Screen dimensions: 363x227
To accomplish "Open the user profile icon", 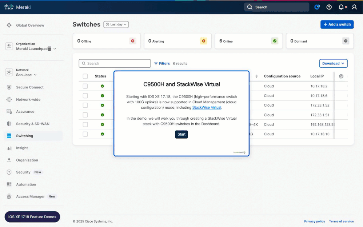I will [354, 7].
